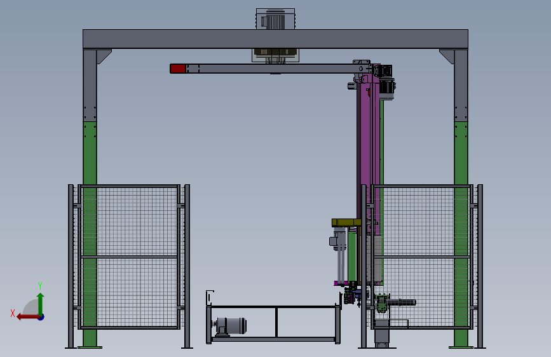Click the X label on the triad

13,313
